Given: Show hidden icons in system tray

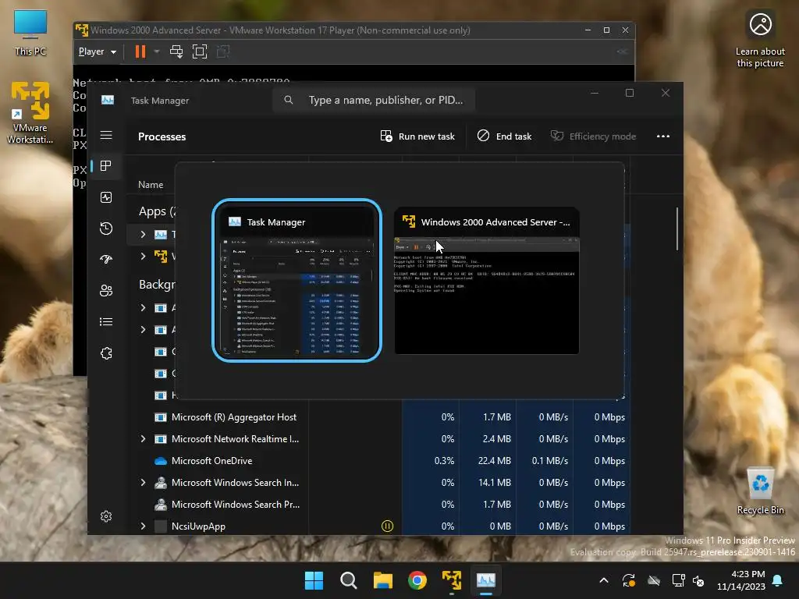Looking at the screenshot, I should (x=604, y=580).
